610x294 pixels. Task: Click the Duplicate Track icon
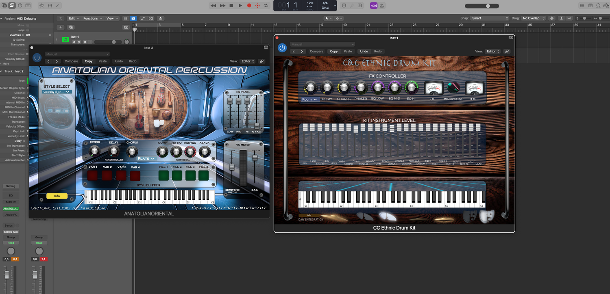coord(71,27)
